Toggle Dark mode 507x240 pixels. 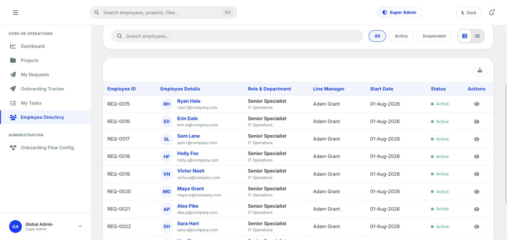click(x=469, y=13)
